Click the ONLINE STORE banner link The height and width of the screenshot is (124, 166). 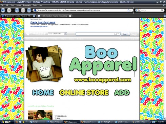pos(84,92)
